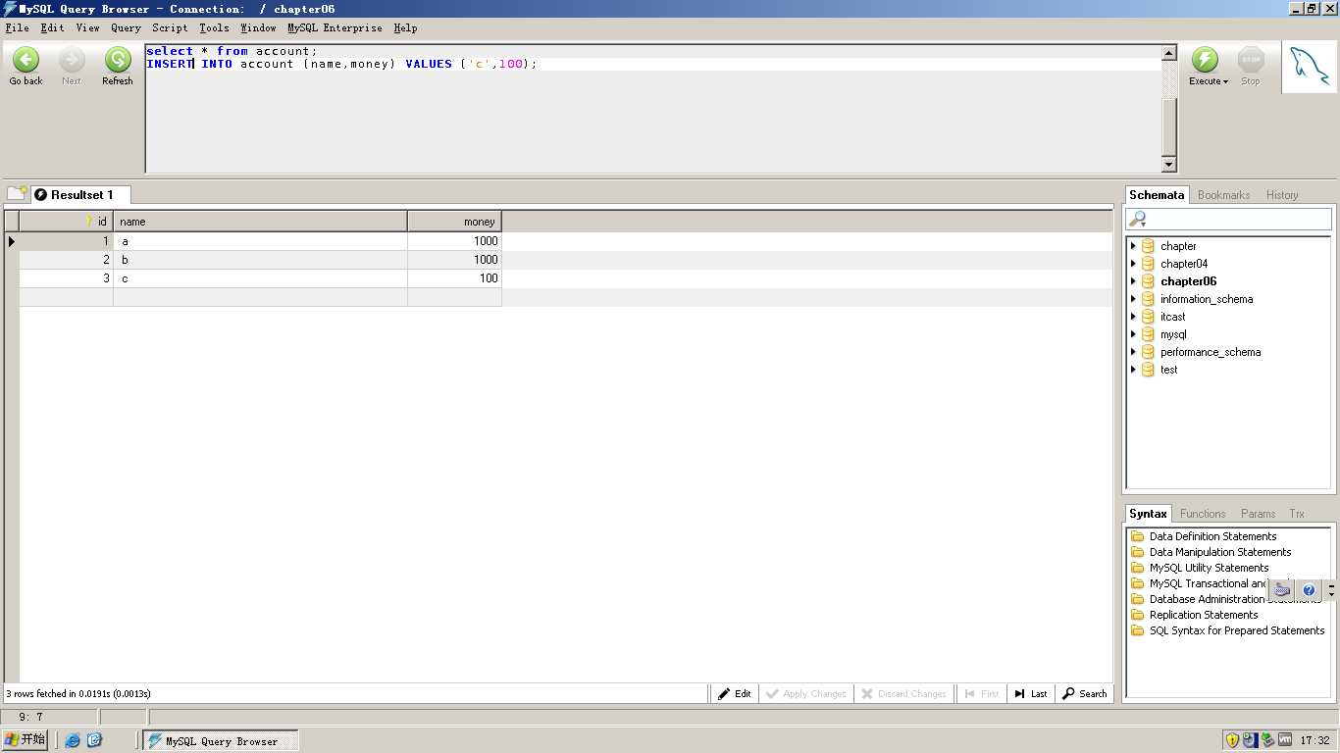Click the chapter database icon
This screenshot has height=753, width=1340.
pyautogui.click(x=1148, y=246)
